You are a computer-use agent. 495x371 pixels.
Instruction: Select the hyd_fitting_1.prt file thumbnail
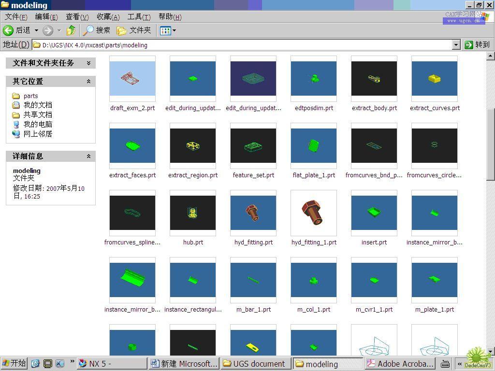tap(314, 213)
